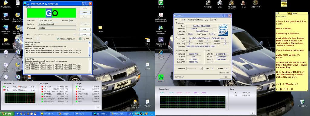Click the performance graph in monitor panel
310x116 pixels.
click(20, 98)
